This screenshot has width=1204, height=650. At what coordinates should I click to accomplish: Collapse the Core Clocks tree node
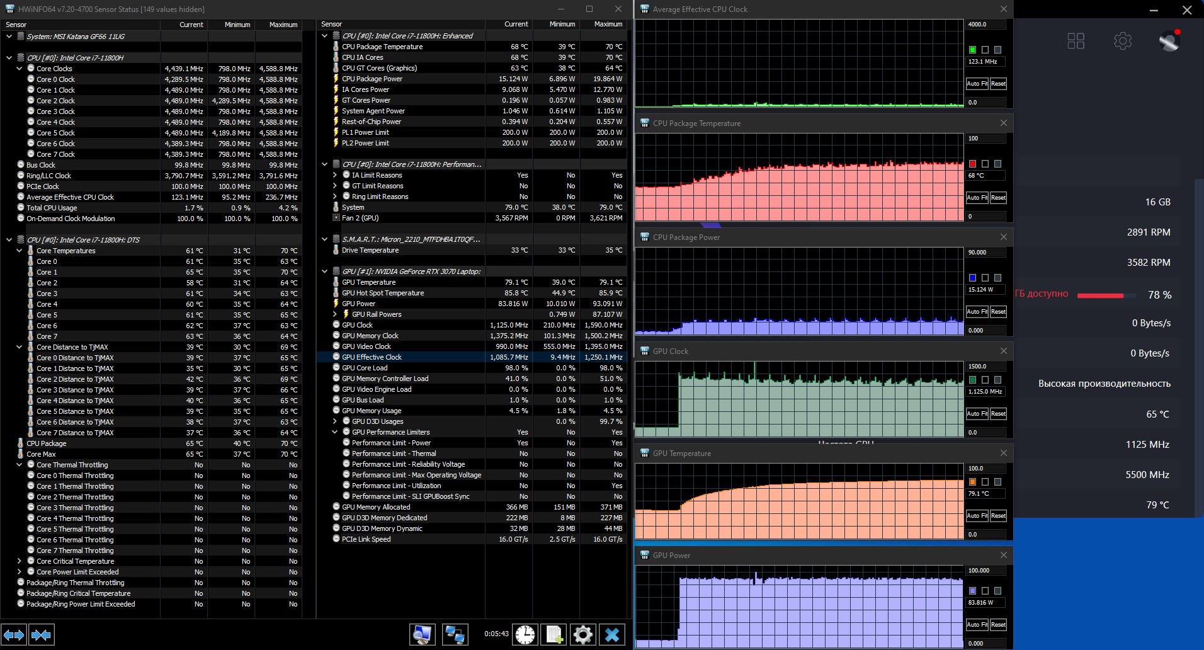[x=20, y=69]
